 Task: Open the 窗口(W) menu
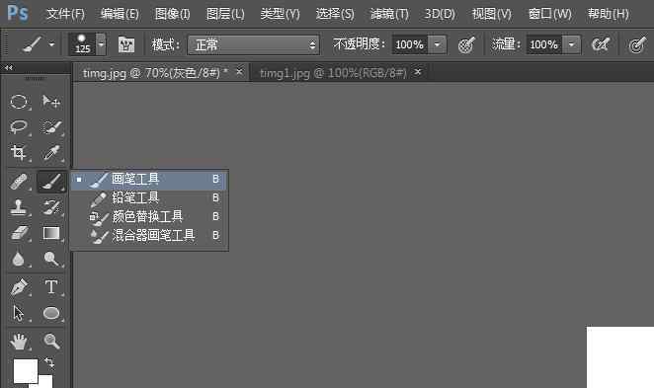click(x=549, y=14)
